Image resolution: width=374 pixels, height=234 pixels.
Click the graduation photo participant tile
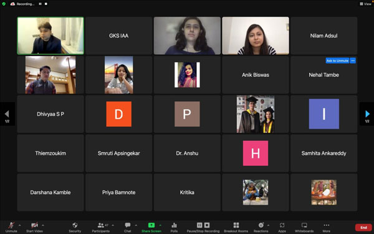[x=256, y=114]
